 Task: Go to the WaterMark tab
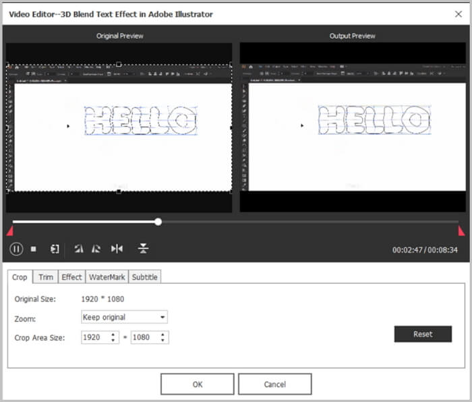tap(107, 277)
